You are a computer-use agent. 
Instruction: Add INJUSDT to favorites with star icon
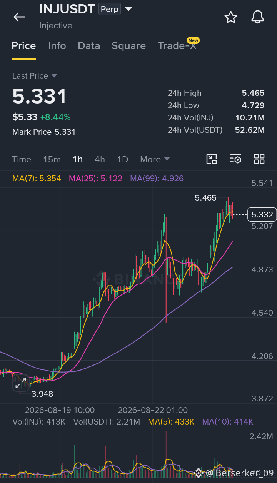pyautogui.click(x=230, y=17)
